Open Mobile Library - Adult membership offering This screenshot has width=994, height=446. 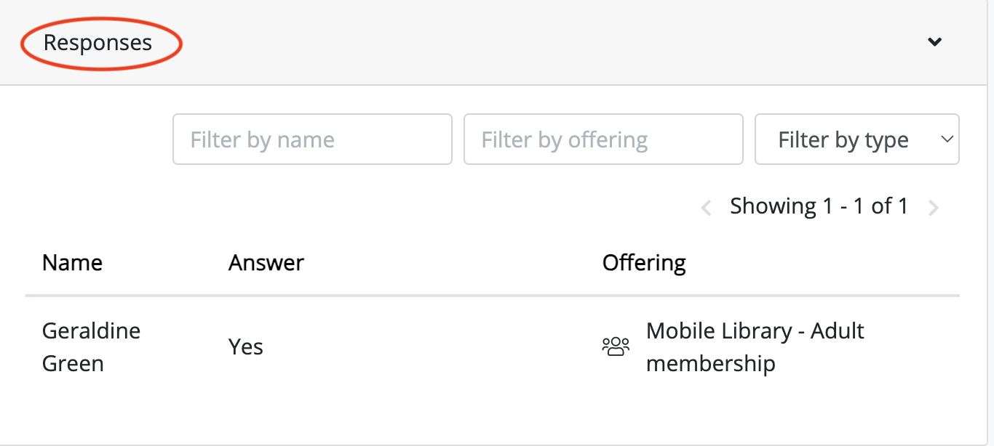755,346
